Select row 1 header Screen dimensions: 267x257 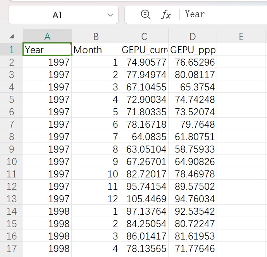coord(12,50)
